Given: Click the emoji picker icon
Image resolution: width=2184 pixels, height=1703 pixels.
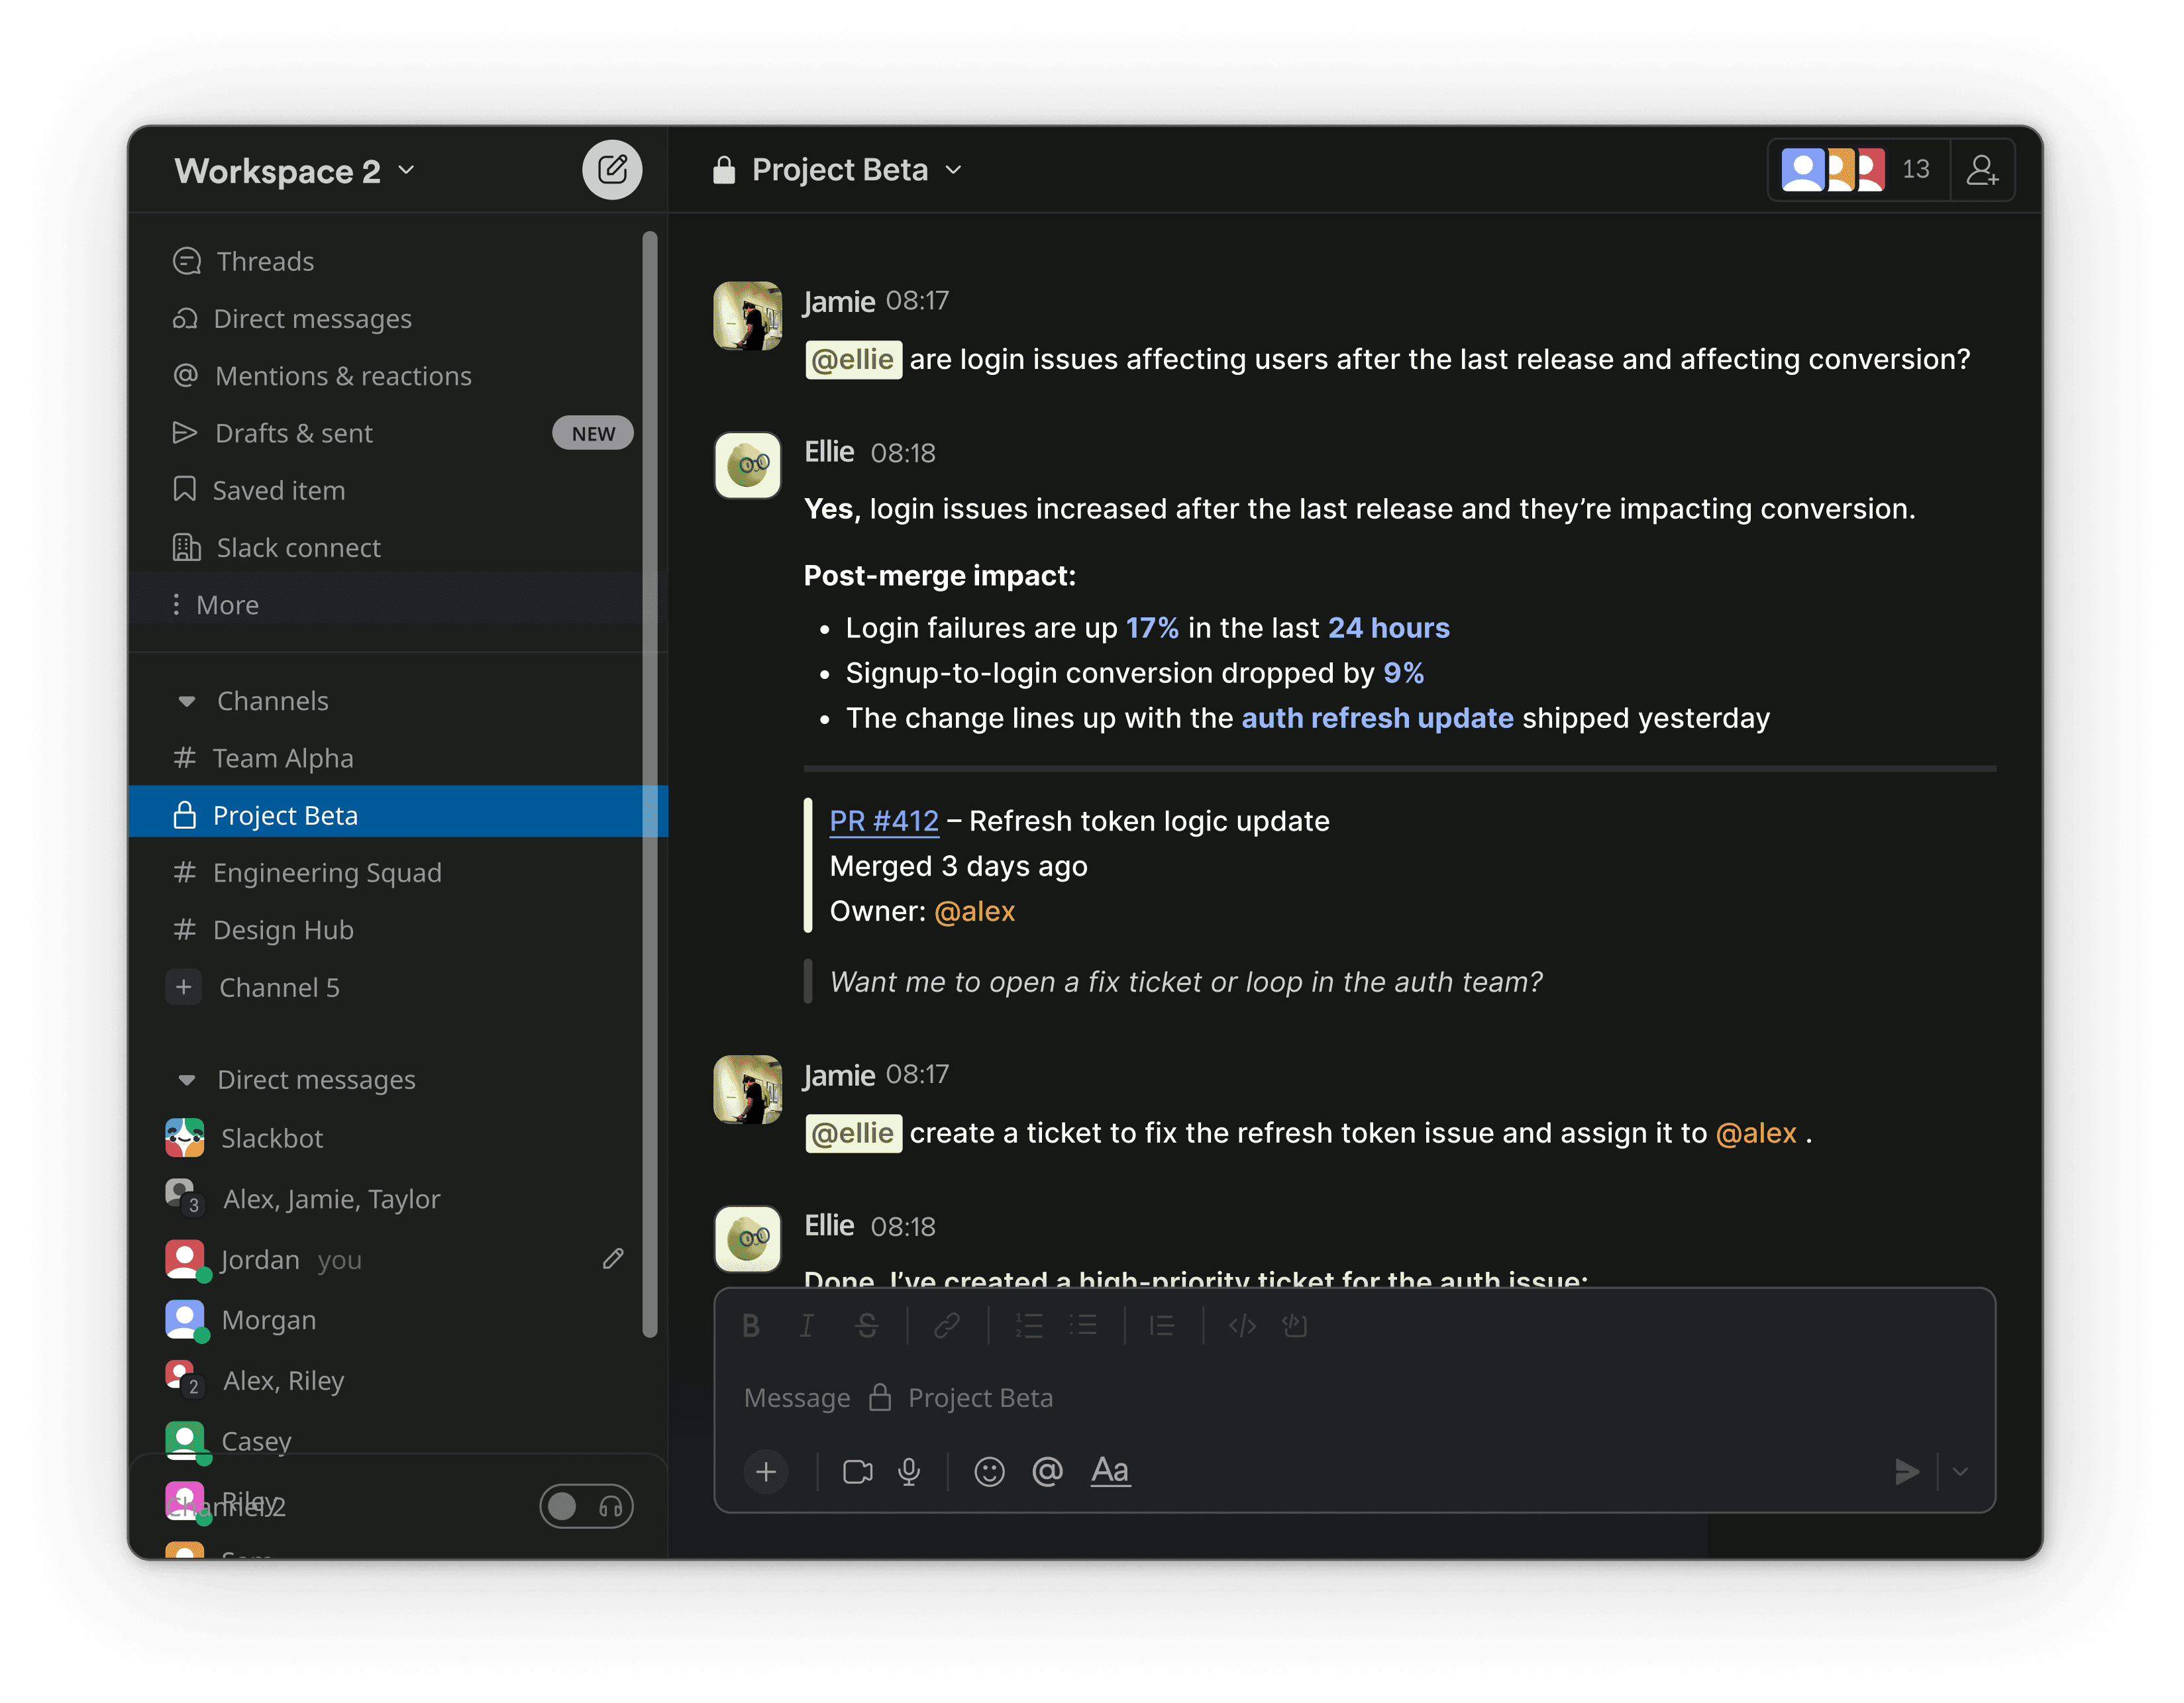Looking at the screenshot, I should [x=988, y=1471].
